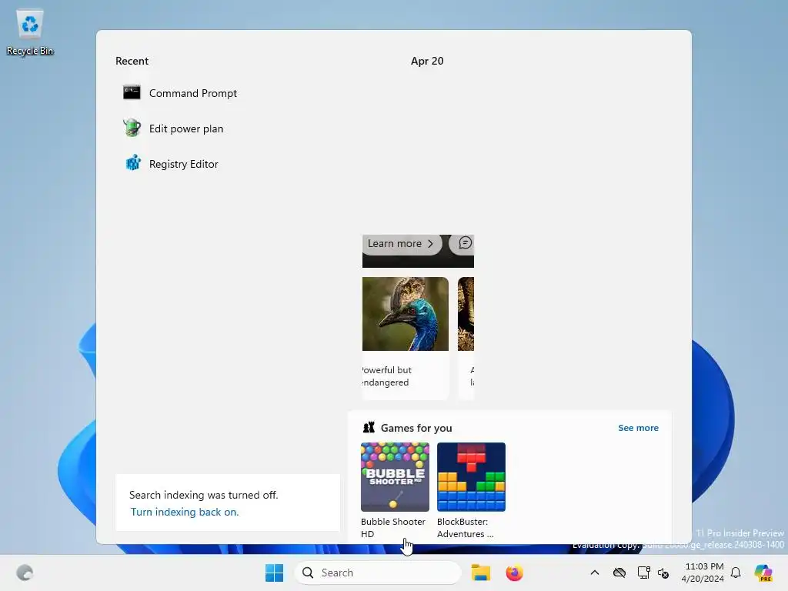Open the Bubble Shooter HD game thumbnail

(395, 477)
